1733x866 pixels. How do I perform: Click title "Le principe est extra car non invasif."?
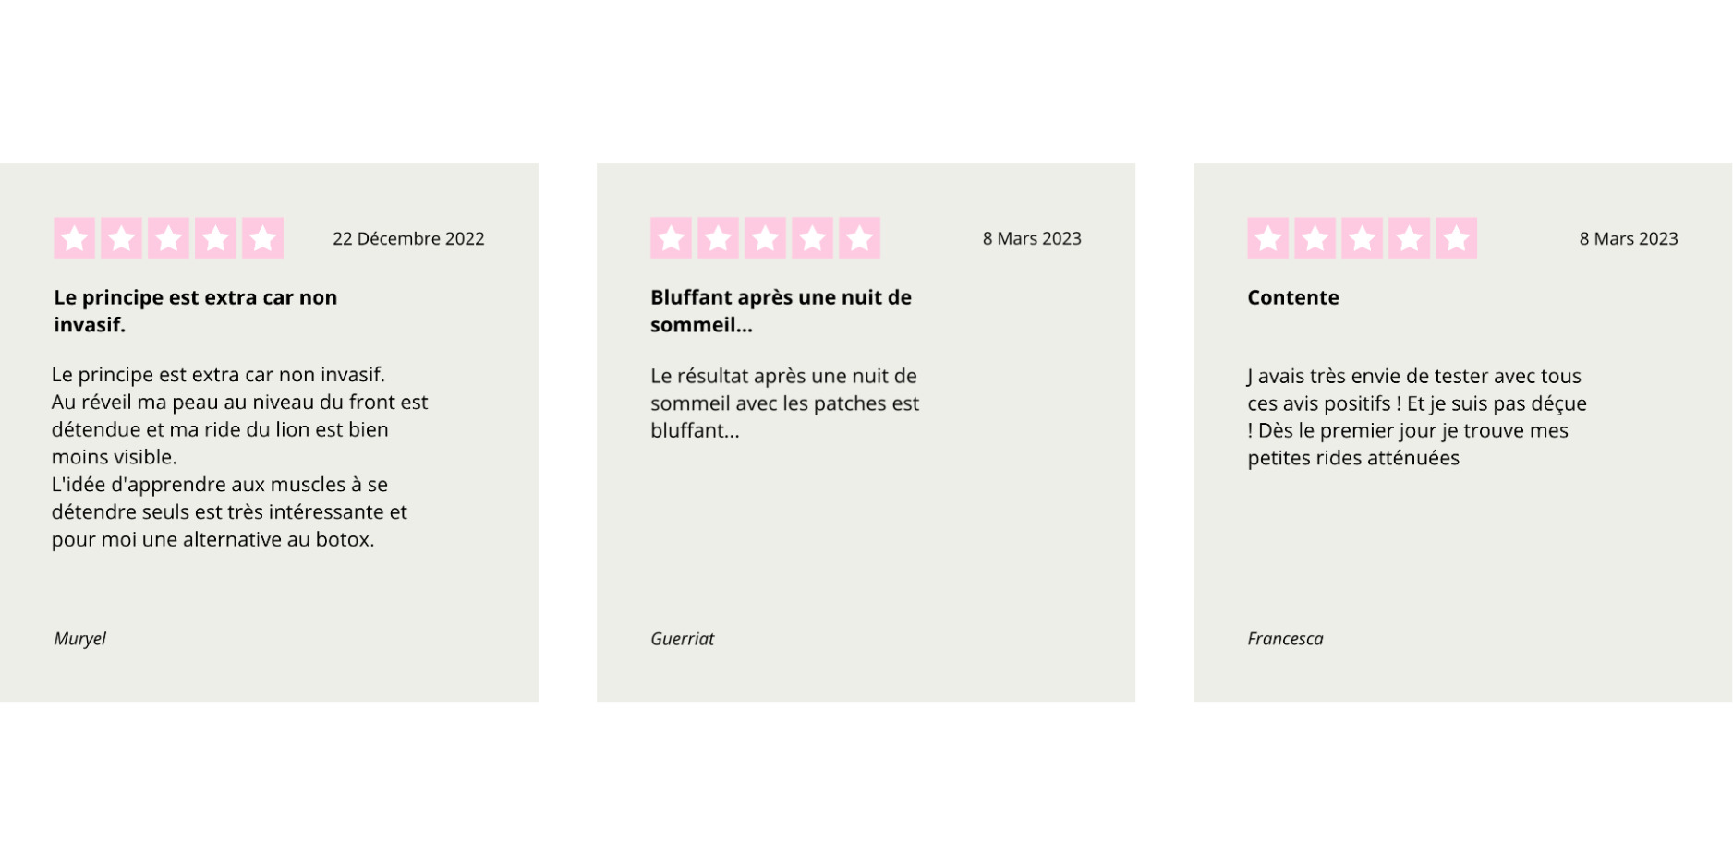coord(196,311)
